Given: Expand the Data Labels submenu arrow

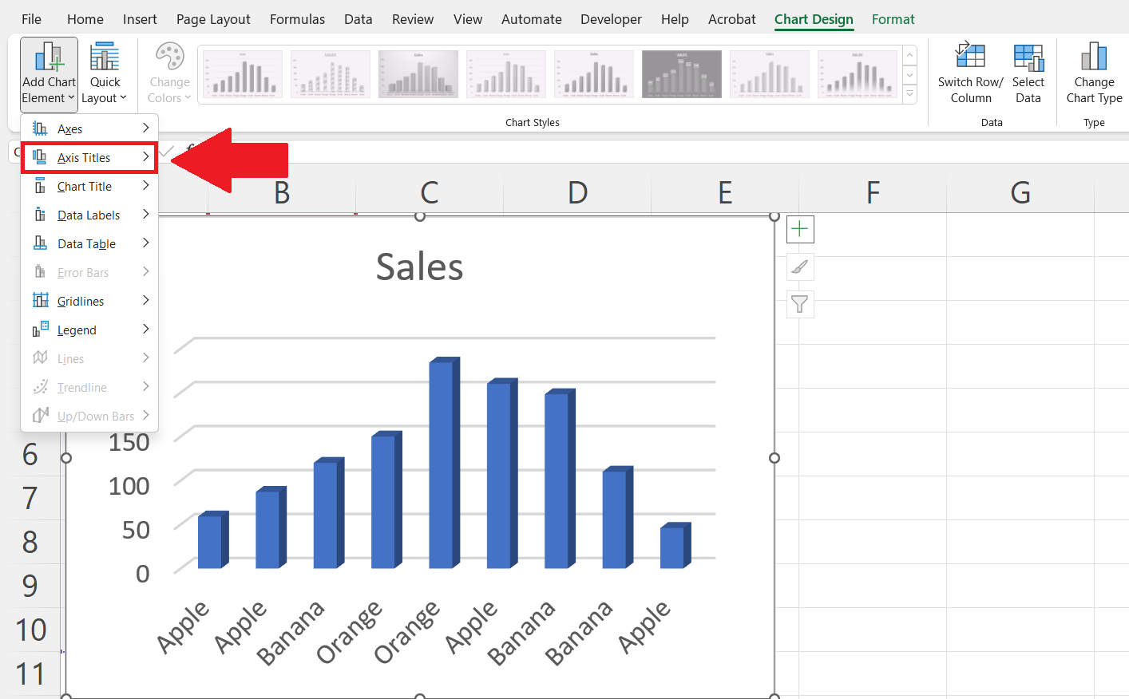Looking at the screenshot, I should point(146,214).
